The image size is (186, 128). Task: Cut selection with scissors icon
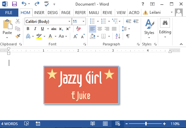18,21
